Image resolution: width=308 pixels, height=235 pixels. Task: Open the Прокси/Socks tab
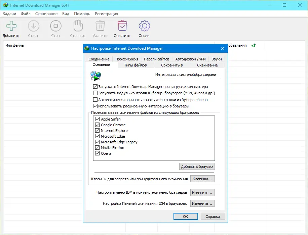click(127, 59)
